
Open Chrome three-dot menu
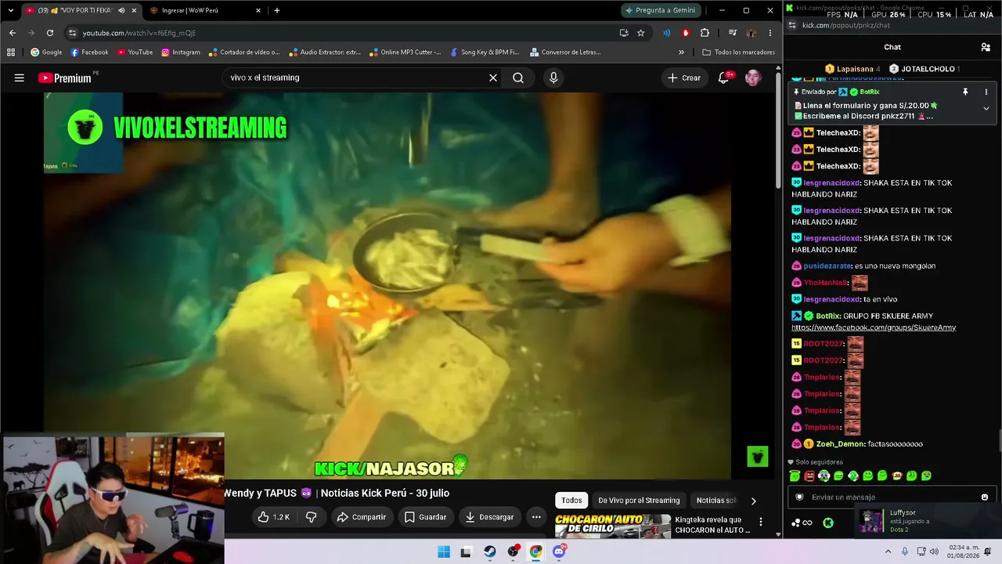[x=770, y=33]
